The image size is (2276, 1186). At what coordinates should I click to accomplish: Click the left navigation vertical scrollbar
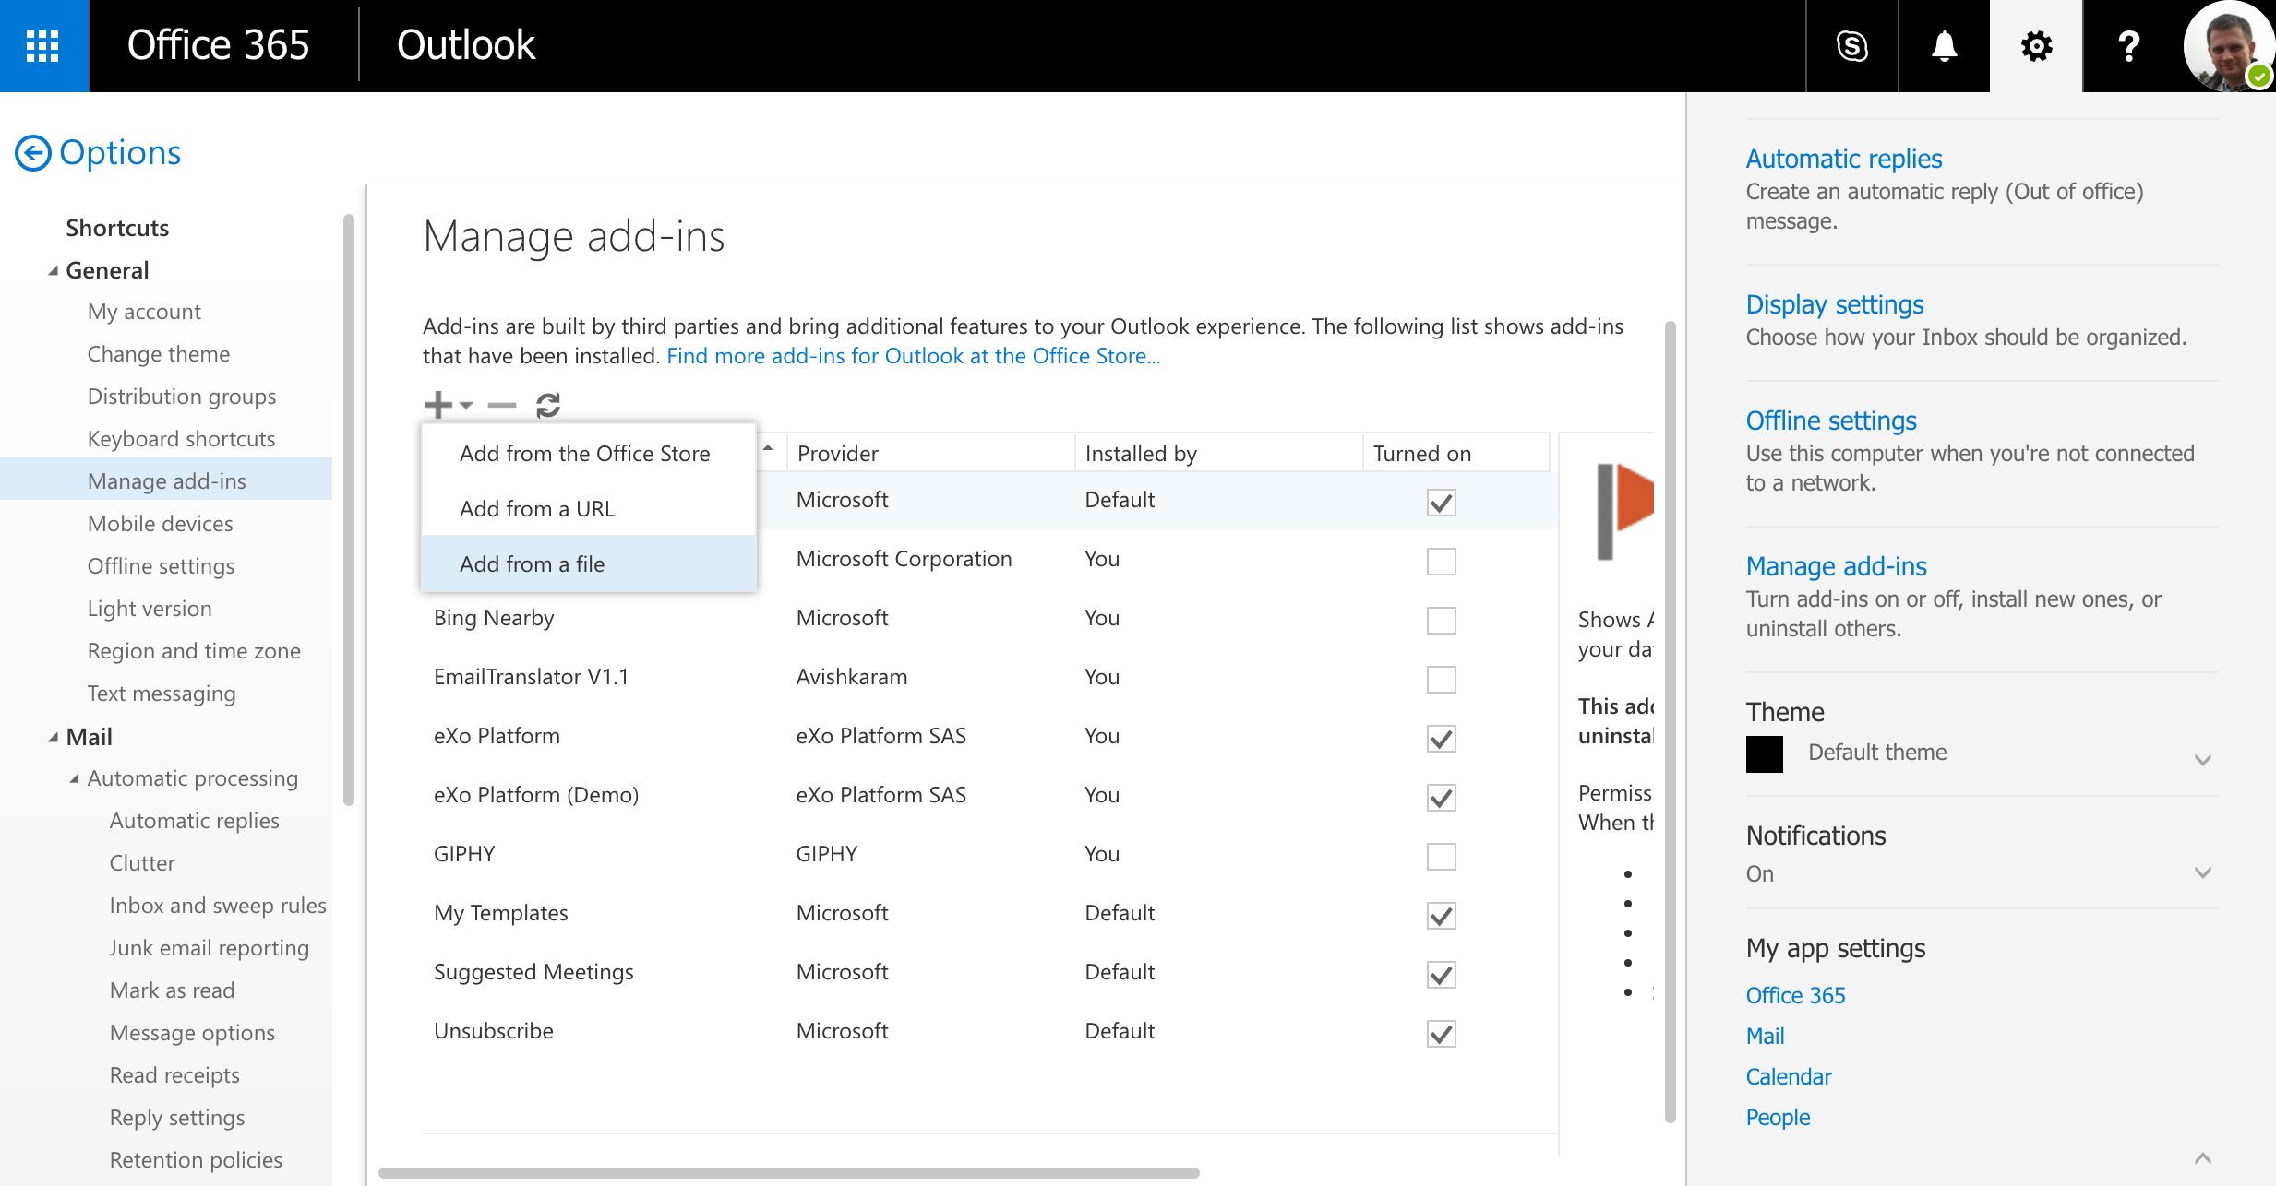[348, 509]
